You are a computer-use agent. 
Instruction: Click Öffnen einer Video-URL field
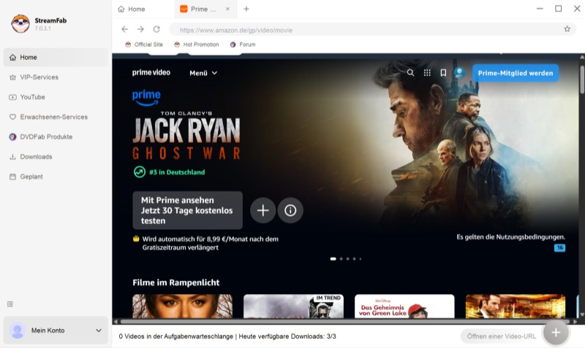point(502,336)
